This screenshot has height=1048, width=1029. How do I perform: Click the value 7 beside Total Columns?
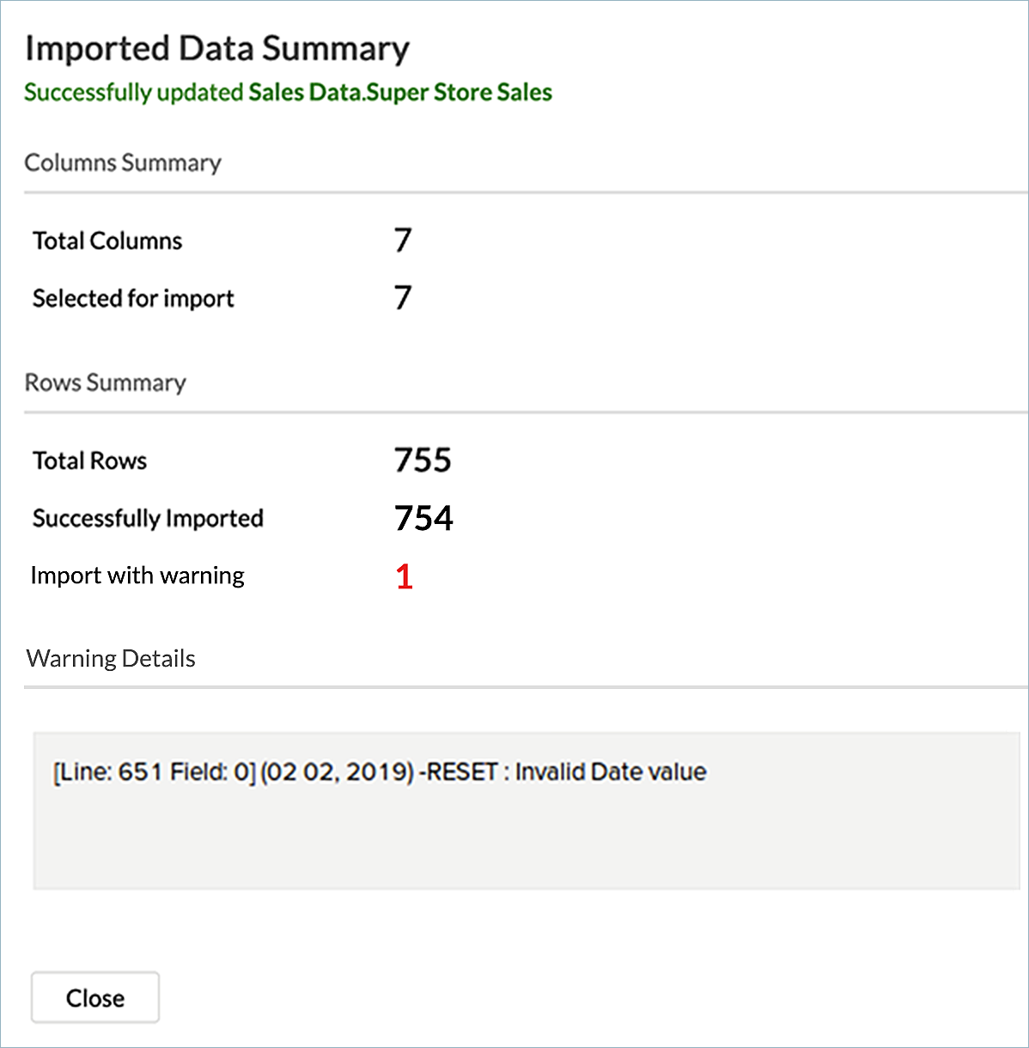point(402,241)
